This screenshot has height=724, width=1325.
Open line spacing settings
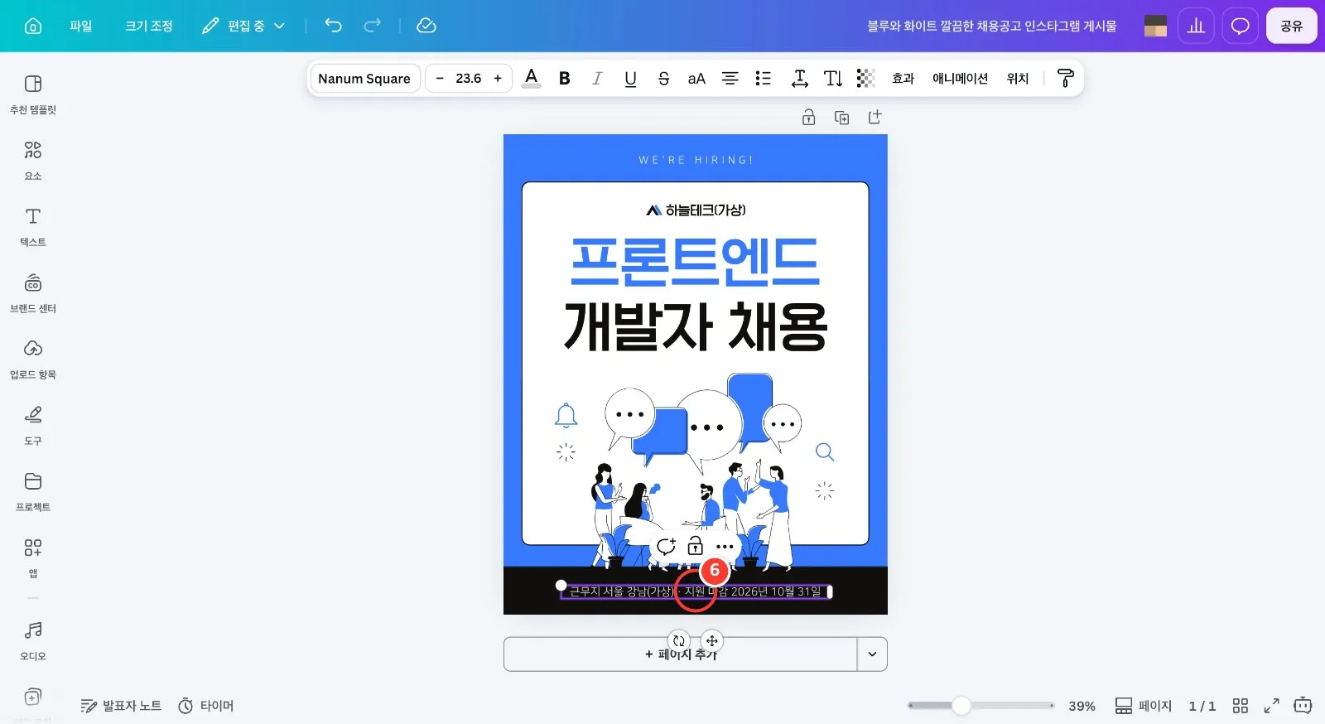pos(799,79)
